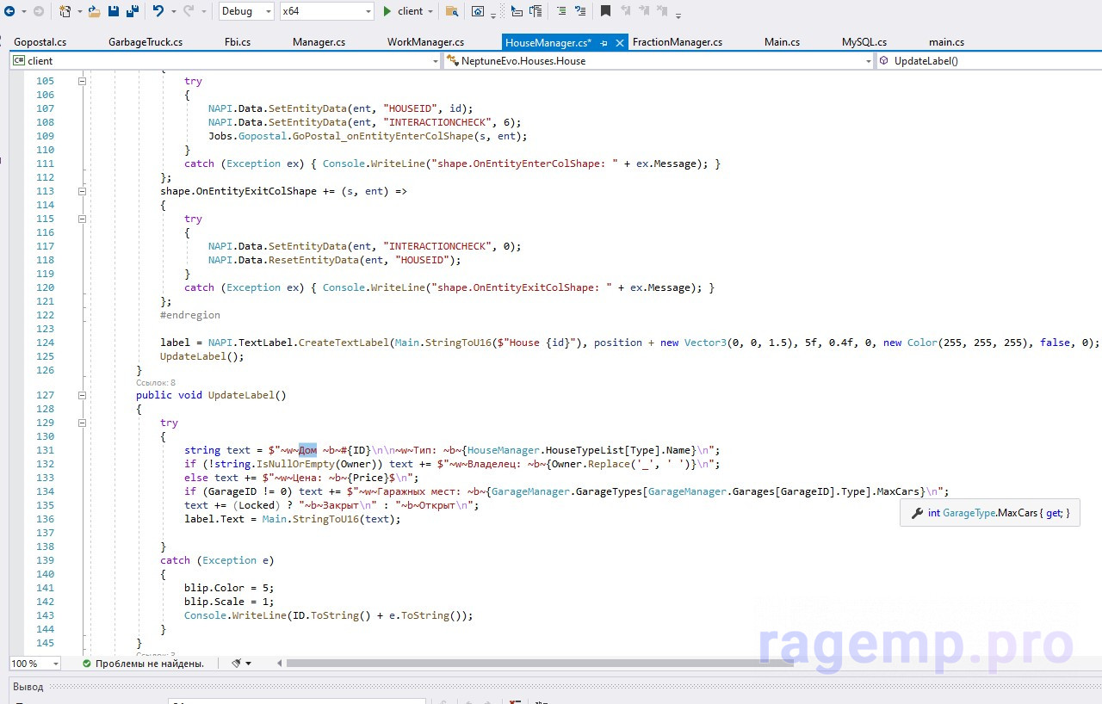Click the Find in Files icon
1102x704 pixels.
[451, 11]
